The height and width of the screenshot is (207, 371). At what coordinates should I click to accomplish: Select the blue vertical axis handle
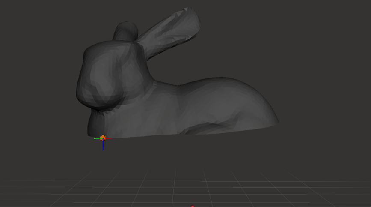point(103,146)
